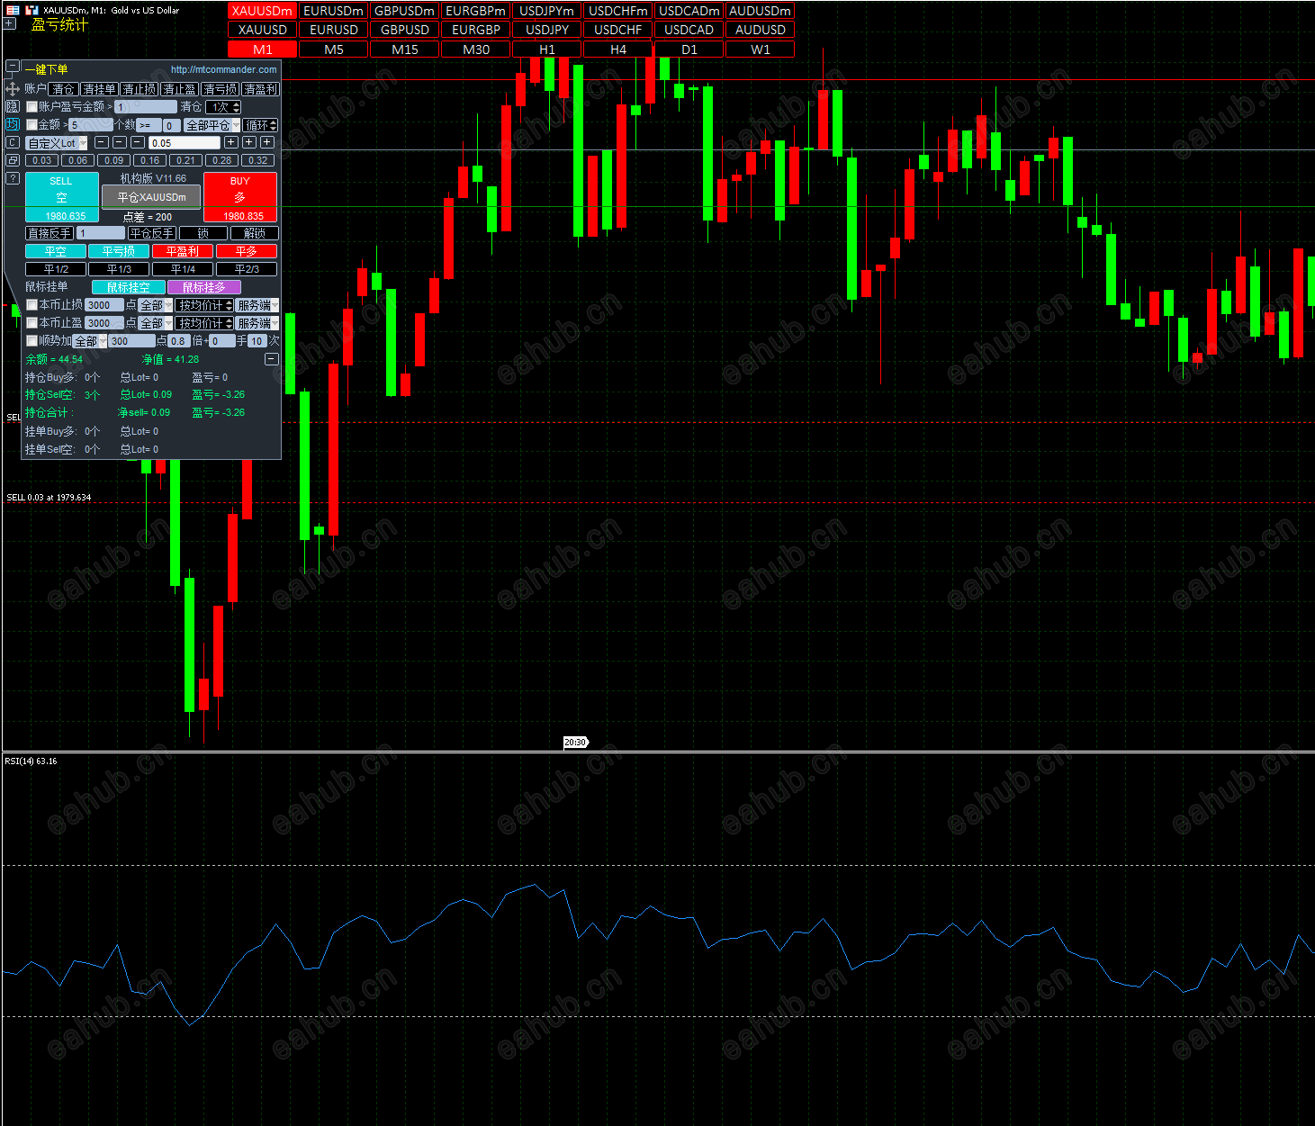Click the 账户盈亏金额 value input field
Viewport: 1315px width, 1126px height.
pyautogui.click(x=146, y=107)
